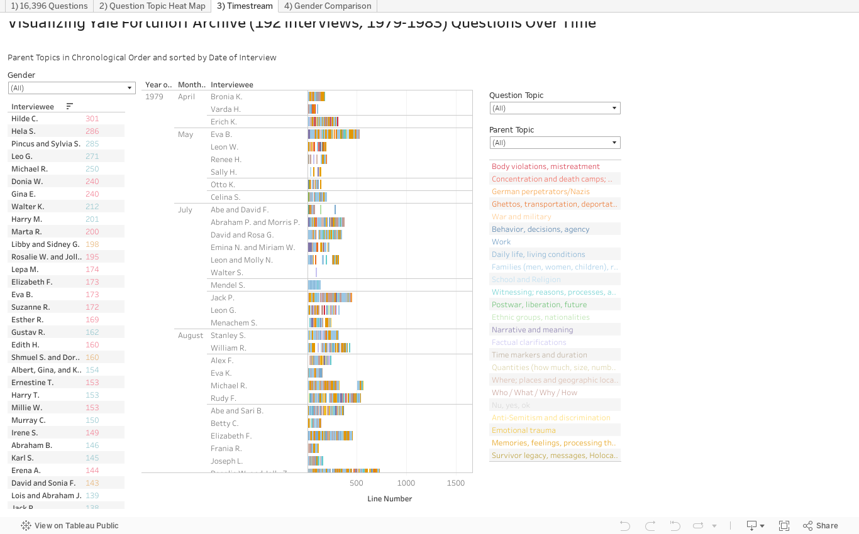859x534 pixels.
Task: Highlight Ghettos, transportation legend entry
Action: pyautogui.click(x=555, y=204)
